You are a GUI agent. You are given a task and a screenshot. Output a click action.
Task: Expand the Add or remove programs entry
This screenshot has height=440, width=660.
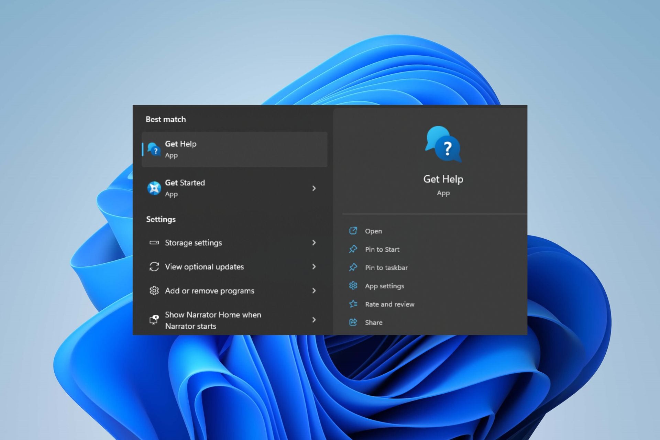314,291
